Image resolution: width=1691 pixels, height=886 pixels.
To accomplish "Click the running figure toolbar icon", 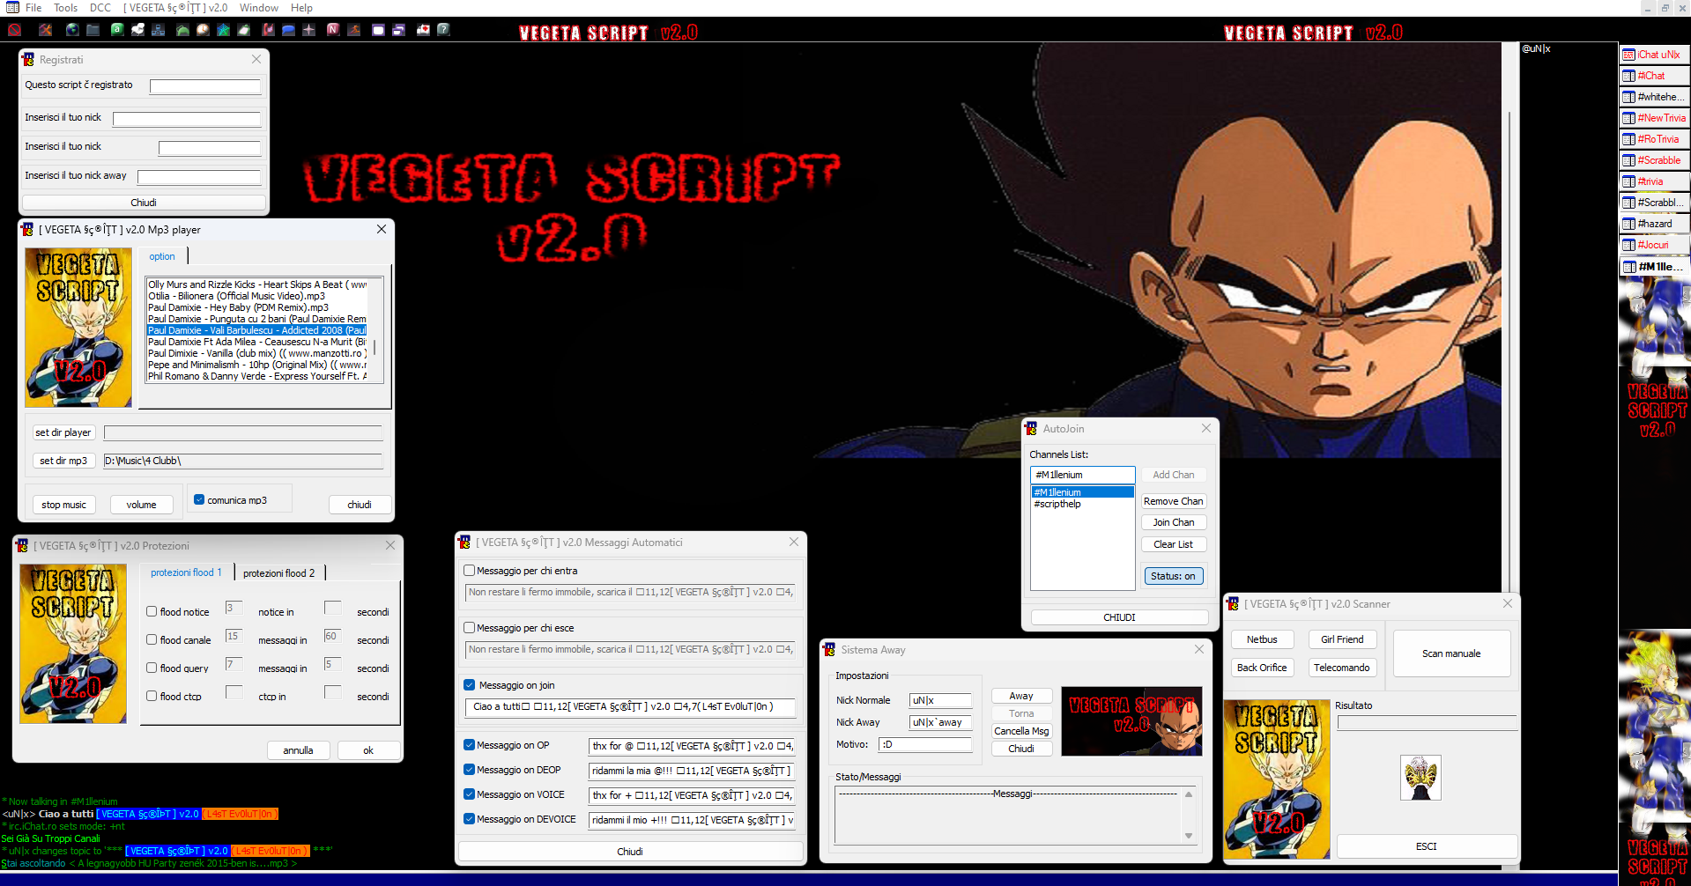I will point(354,30).
